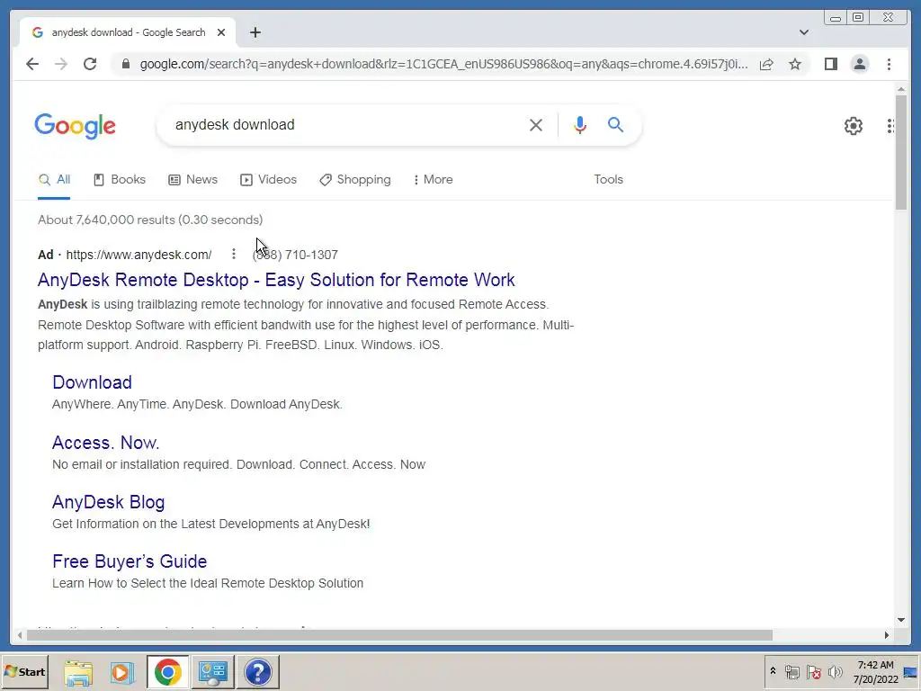Click the forward navigation arrow
Screen dimensions: 921x691
point(61,64)
